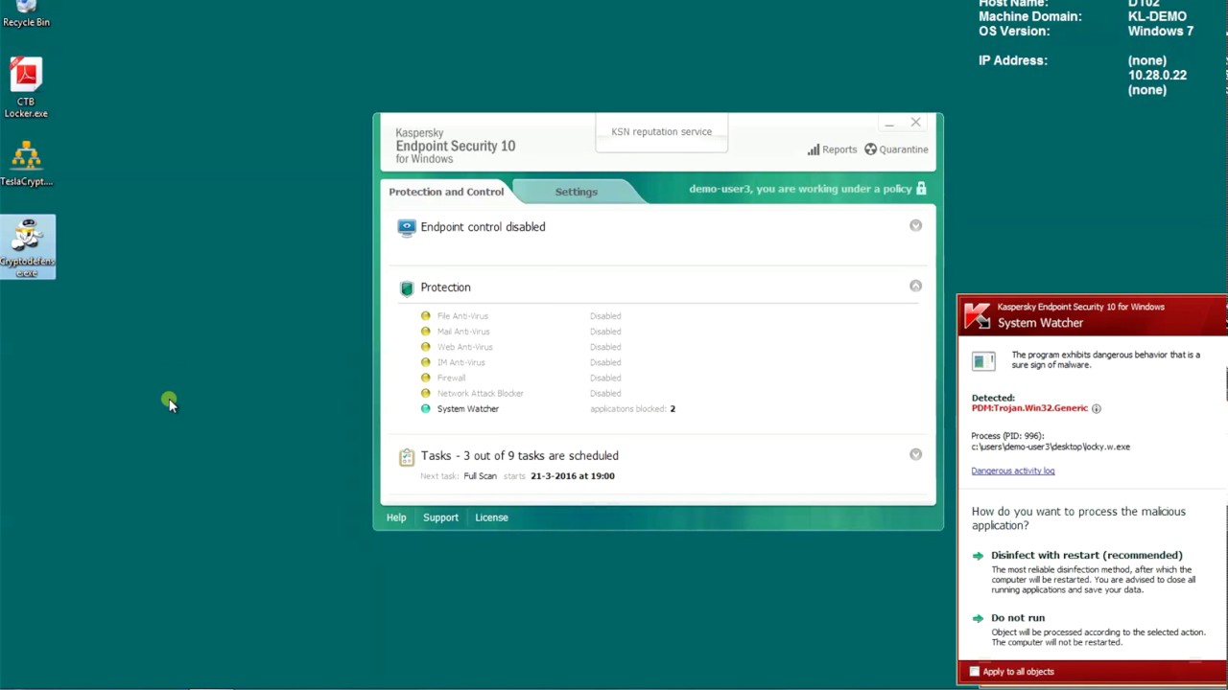This screenshot has height=690, width=1228.
Task: Collapse the Protection section chevron
Action: [x=915, y=287]
